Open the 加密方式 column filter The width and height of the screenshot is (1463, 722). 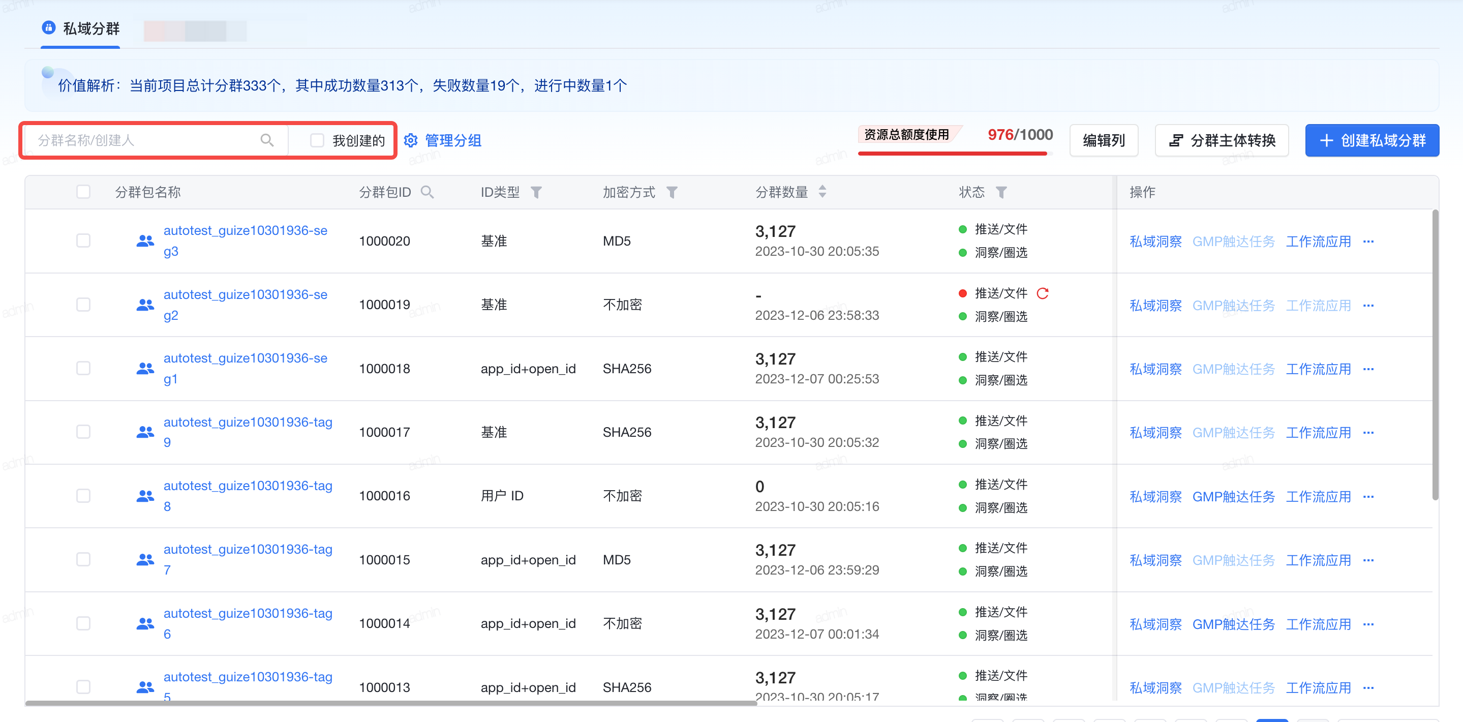(x=672, y=193)
